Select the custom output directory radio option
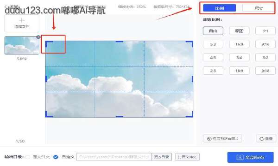Viewport: 278px width, 166px height. pos(56,157)
